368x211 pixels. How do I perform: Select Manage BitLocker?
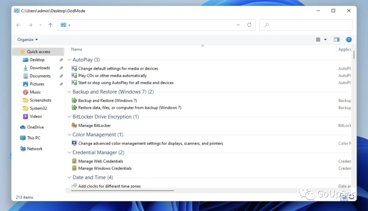click(x=94, y=126)
